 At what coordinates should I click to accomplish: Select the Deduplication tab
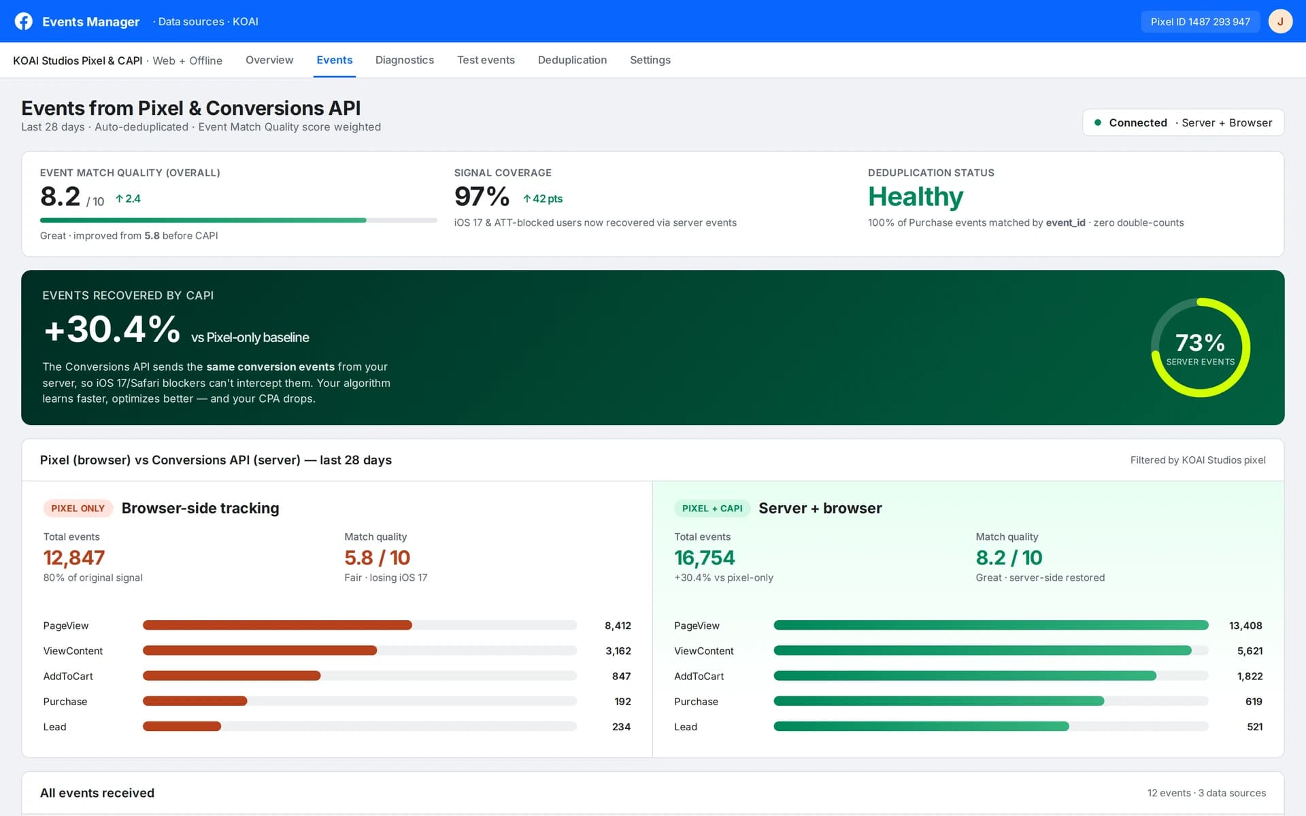[572, 60]
